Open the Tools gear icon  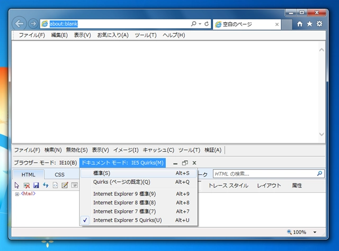pos(319,24)
